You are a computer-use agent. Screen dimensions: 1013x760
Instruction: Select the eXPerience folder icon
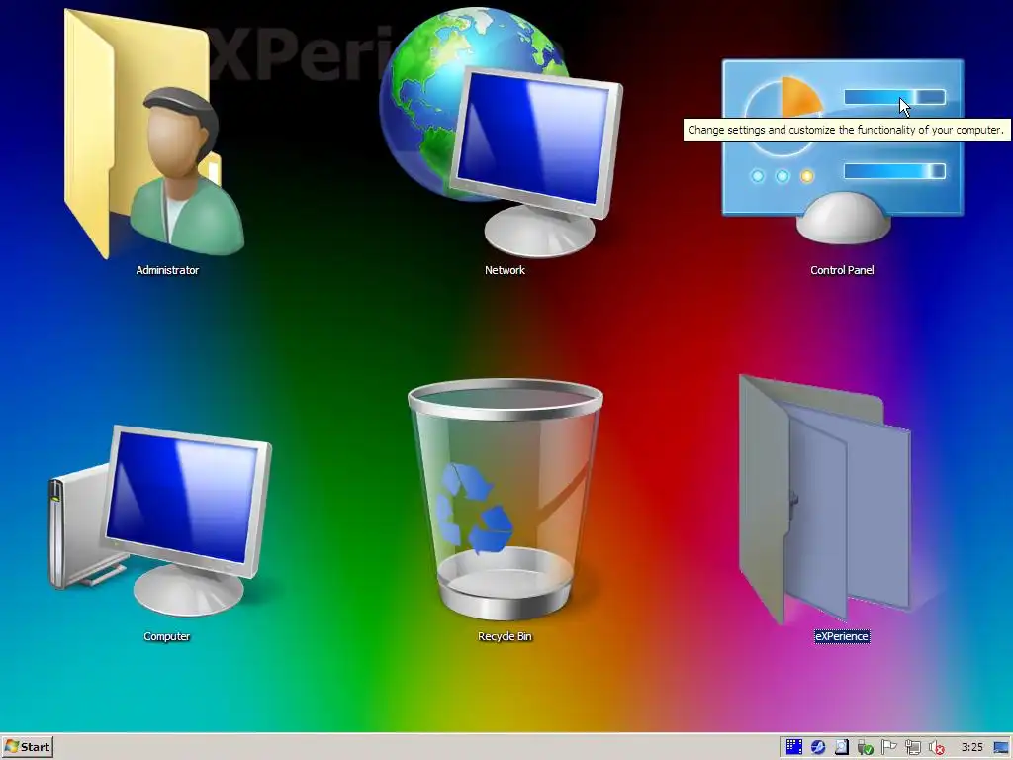point(825,500)
